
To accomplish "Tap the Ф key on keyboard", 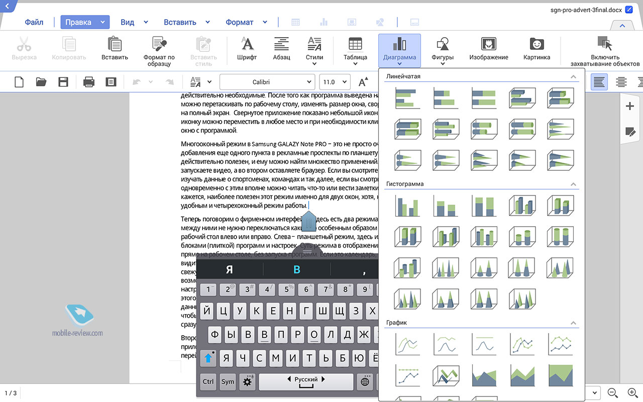I will 215,334.
